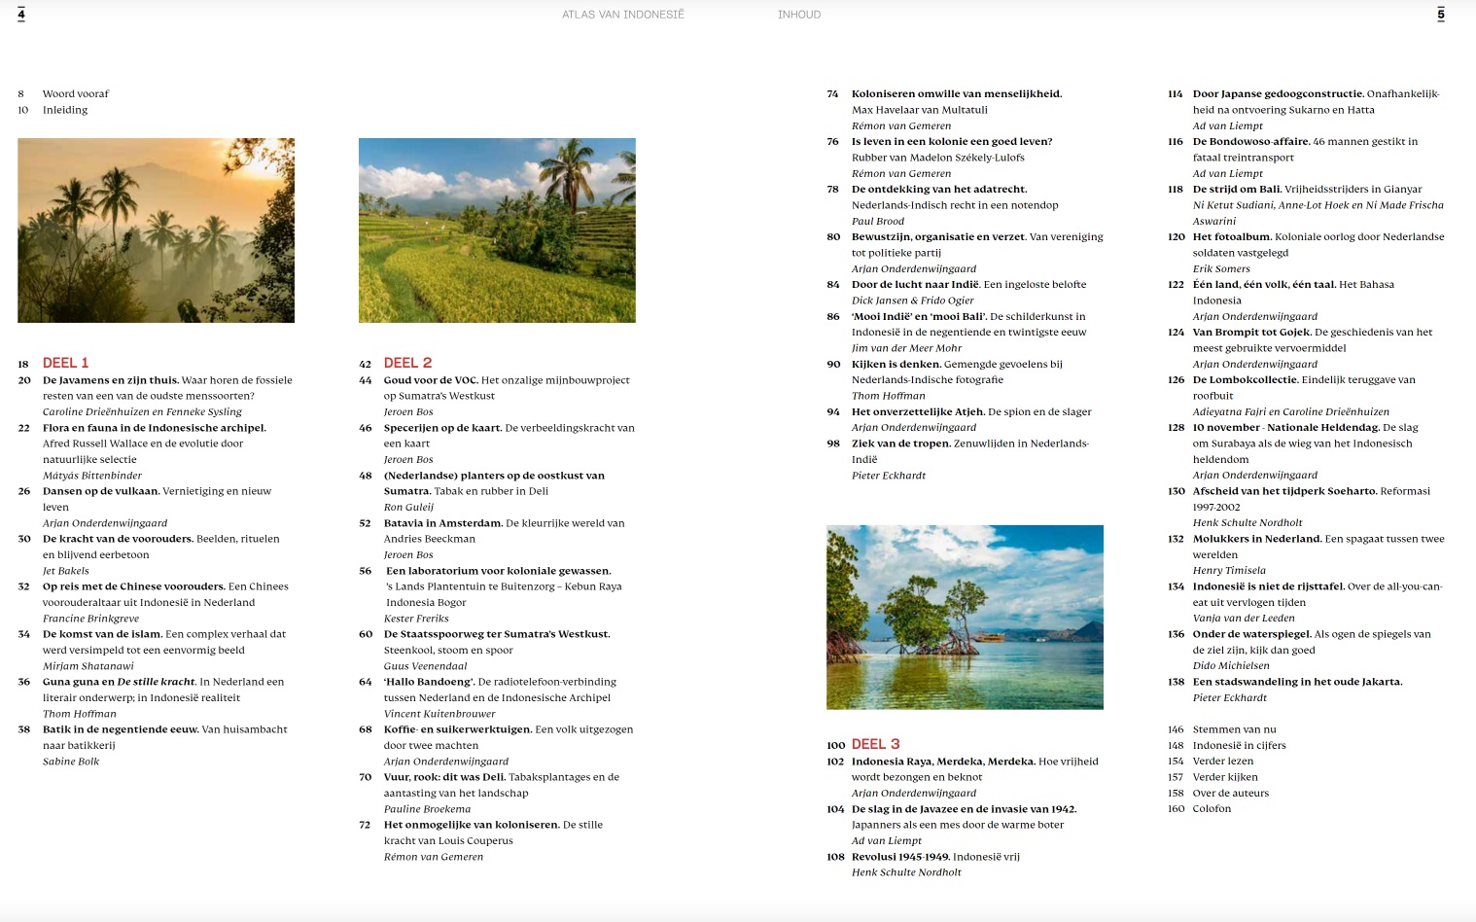Open the 'Woord vooraf' entry

coord(76,94)
